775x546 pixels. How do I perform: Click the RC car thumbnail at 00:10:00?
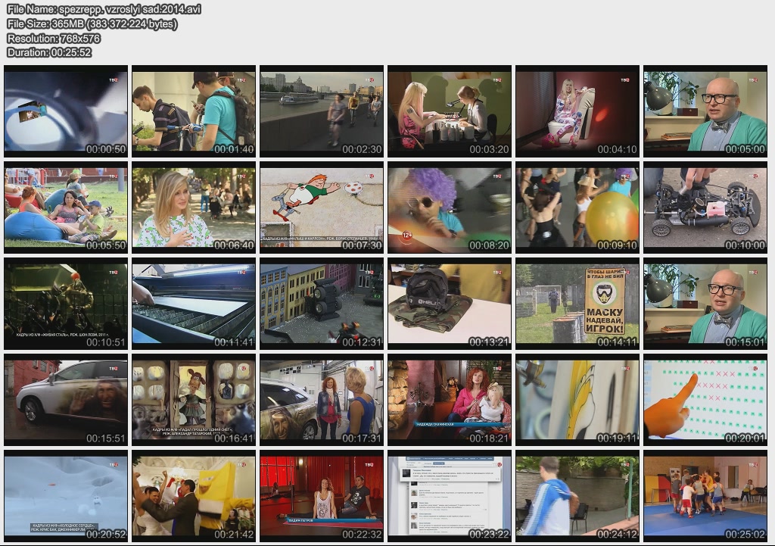pyautogui.click(x=705, y=207)
